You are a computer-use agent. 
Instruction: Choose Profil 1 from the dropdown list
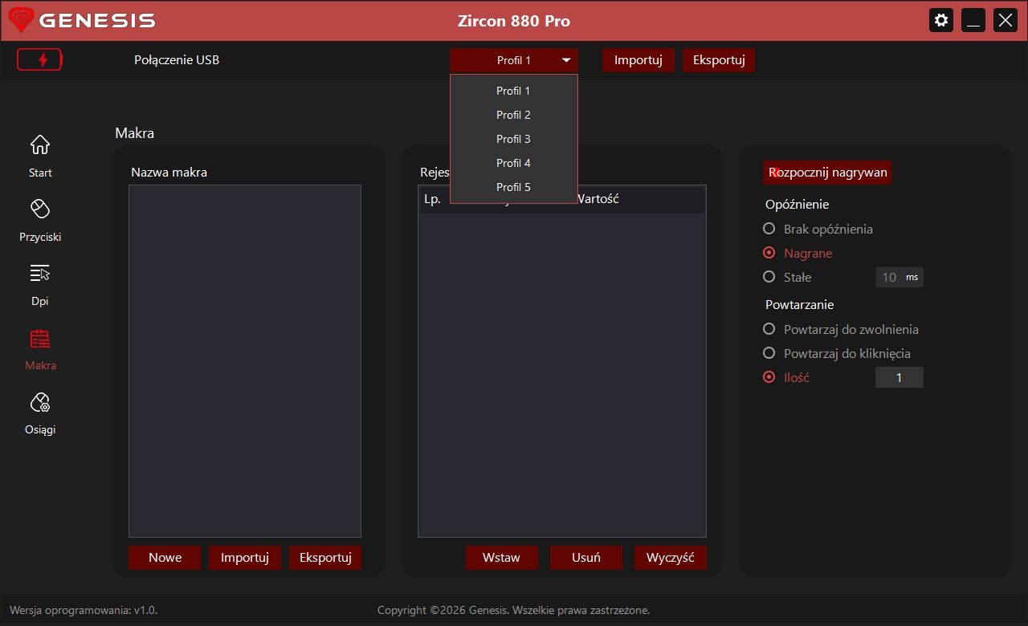point(514,91)
